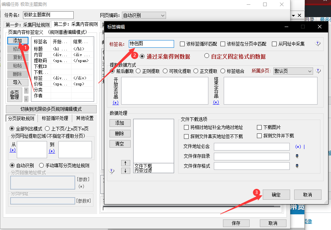This screenshot has height=230, width=331.
Task: Click 导入 button in tag panel
Action: (18, 82)
